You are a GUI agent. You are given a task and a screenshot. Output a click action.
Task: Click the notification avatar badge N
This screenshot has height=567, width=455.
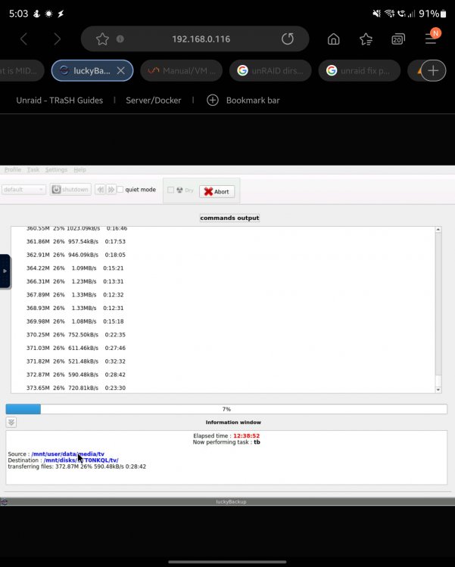tap(435, 33)
